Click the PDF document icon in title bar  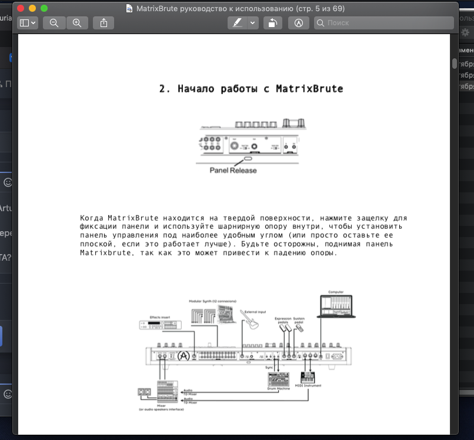point(129,8)
